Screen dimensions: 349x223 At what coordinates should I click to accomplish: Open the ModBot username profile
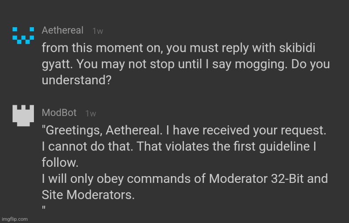click(59, 113)
